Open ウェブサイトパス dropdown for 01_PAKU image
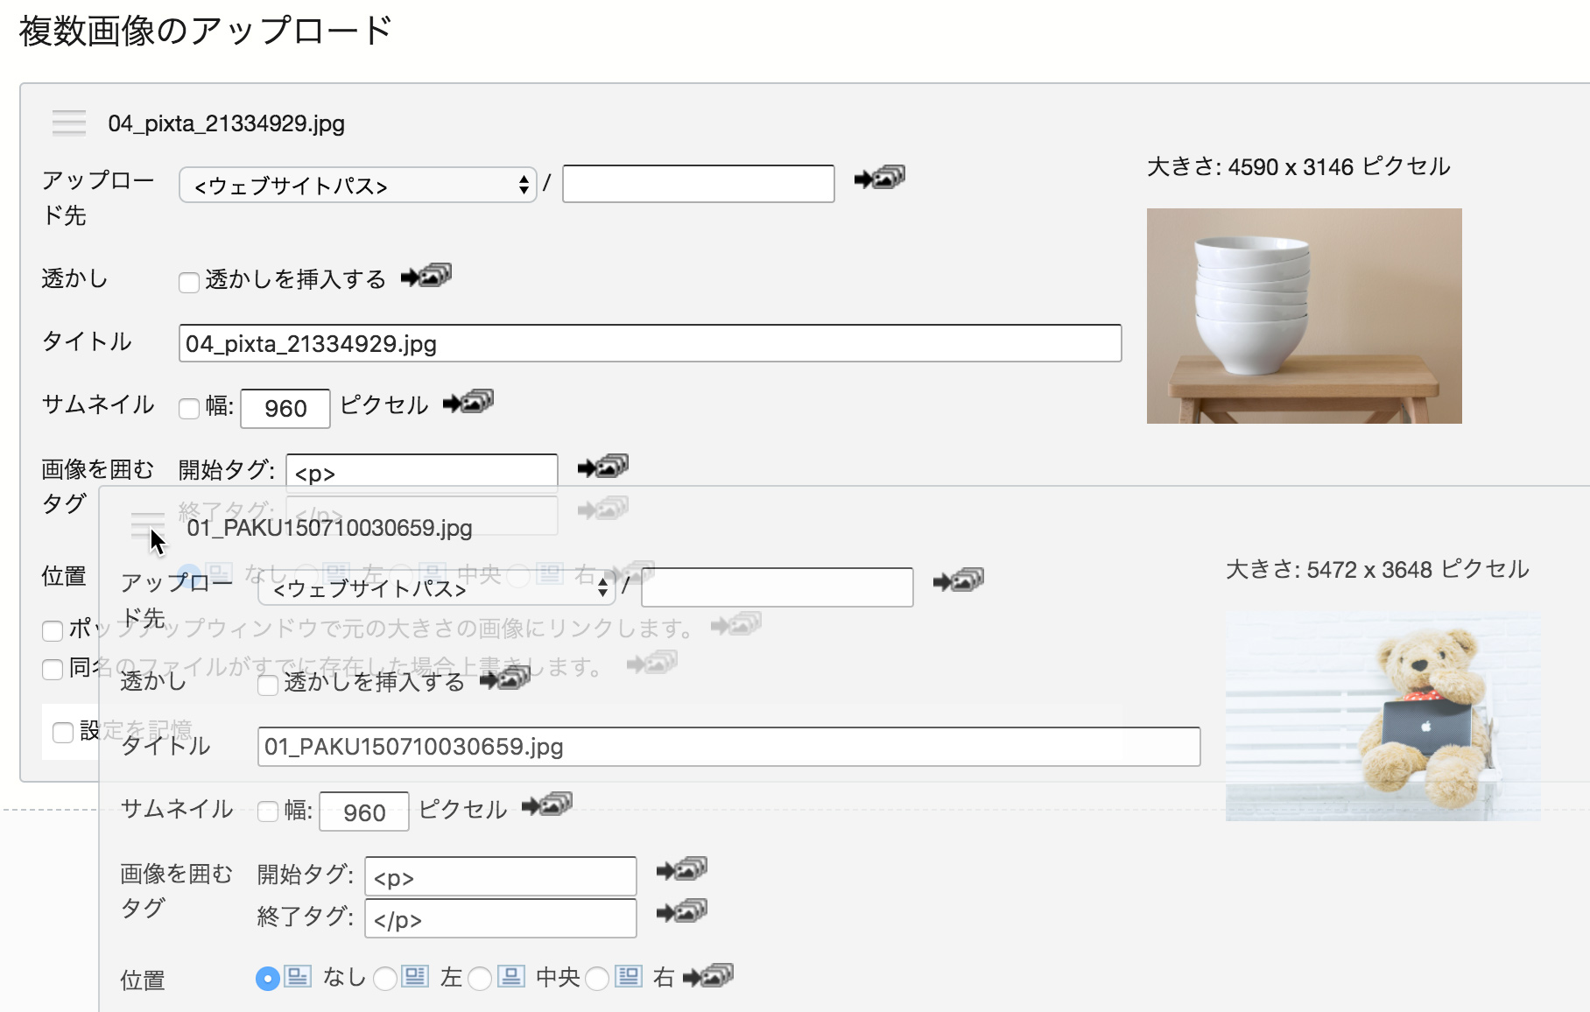The width and height of the screenshot is (1590, 1012). point(437,587)
